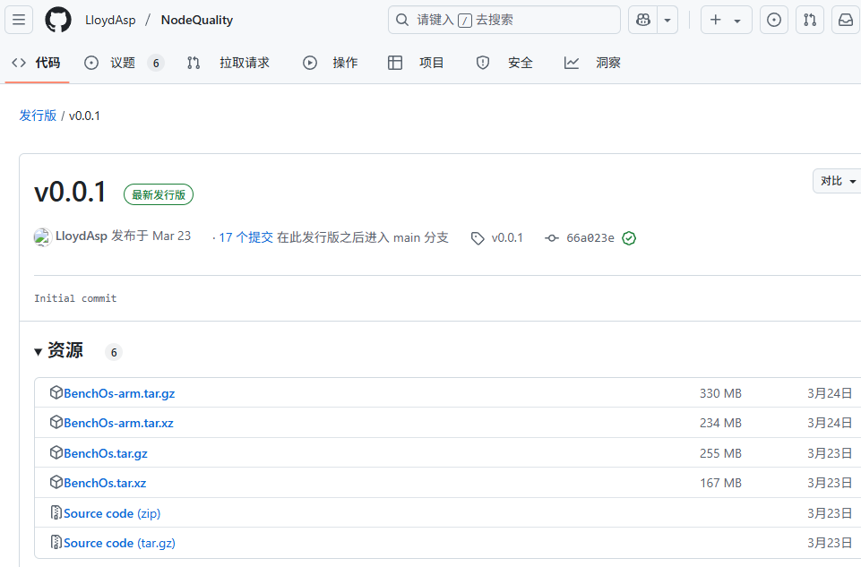Click the 议题 count badge 6
Screen dimensions: 861x567
[156, 63]
